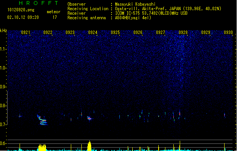Click the small echo just before 0921
The image size is (237, 151).
pyautogui.click(x=20, y=116)
